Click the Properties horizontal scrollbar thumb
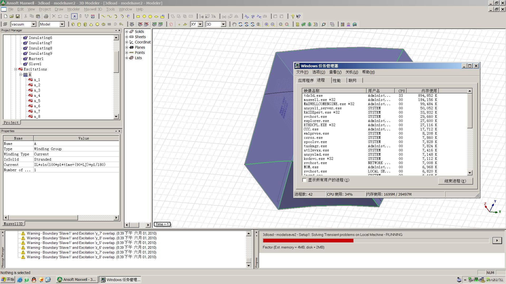The image size is (506, 284). (43, 218)
